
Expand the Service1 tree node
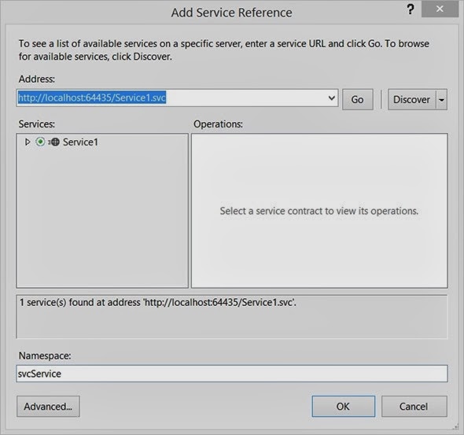tap(28, 142)
